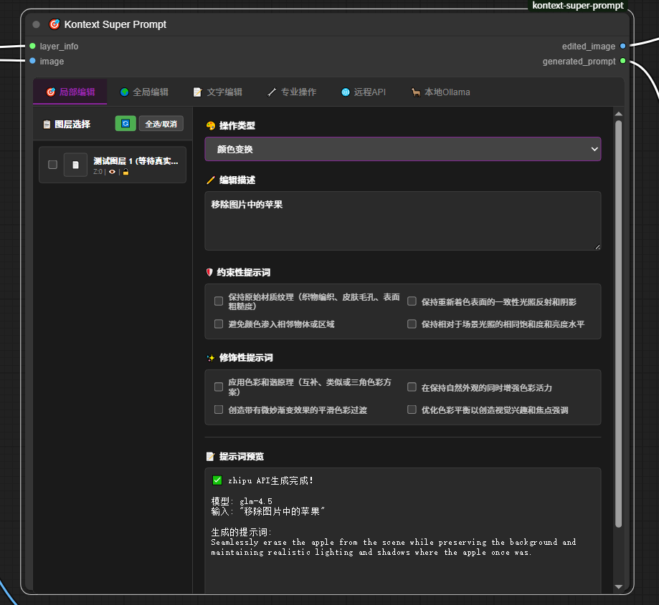Enable 保持重新着色表面的一致性光照反射和阴影 checkbox
Image resolution: width=659 pixels, height=605 pixels.
(412, 301)
